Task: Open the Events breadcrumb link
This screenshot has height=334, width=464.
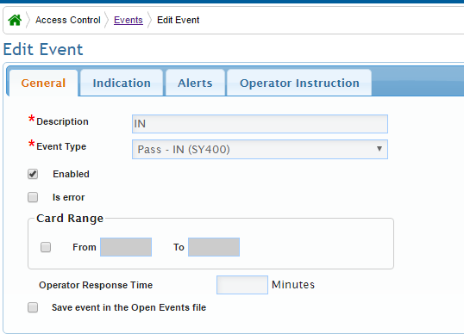Action: point(129,20)
